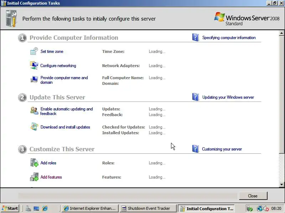285x213 pixels.
Task: Open Enable automatic updating and feedback link
Action: tap(66, 111)
